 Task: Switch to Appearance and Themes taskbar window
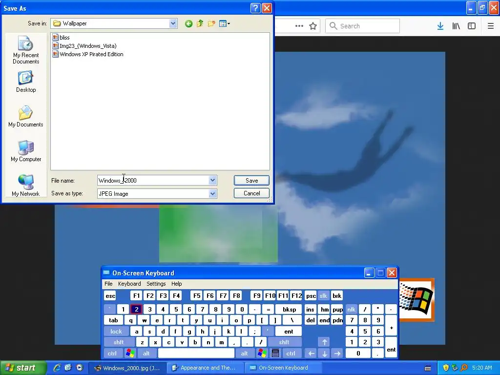point(206,368)
